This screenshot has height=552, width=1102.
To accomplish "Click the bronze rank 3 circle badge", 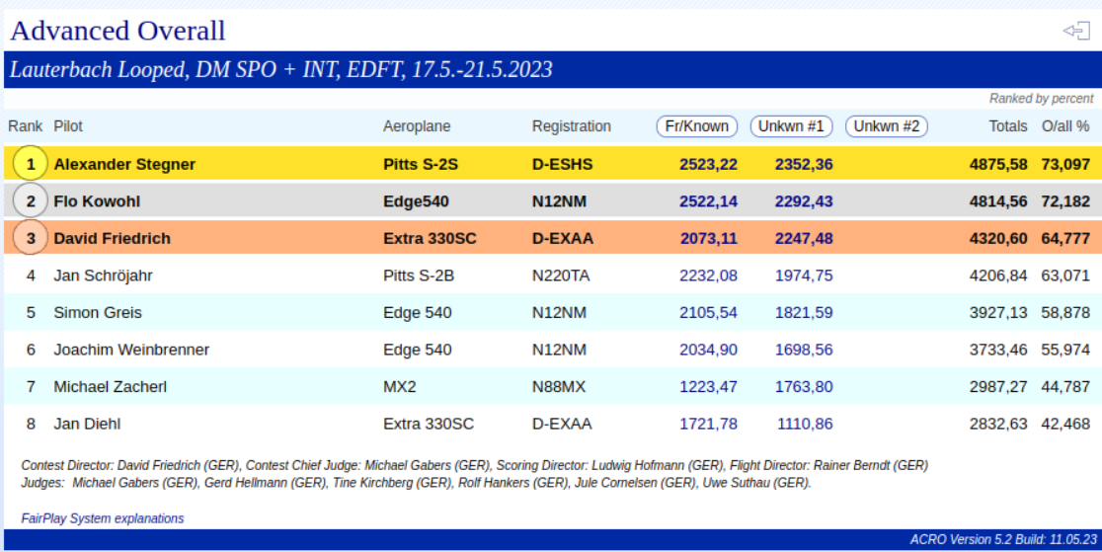I will point(31,238).
